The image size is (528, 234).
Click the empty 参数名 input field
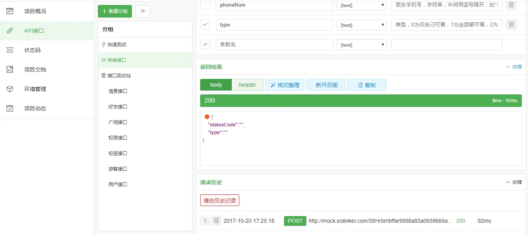274,44
